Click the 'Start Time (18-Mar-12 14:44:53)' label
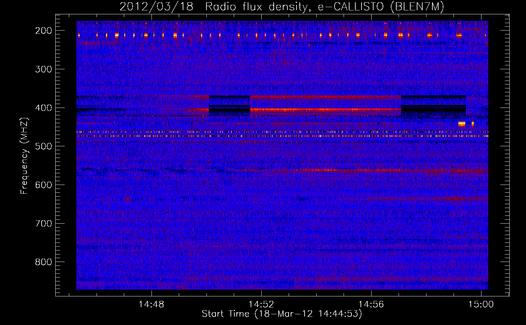Viewport: 526px width, 325px height. (282, 314)
